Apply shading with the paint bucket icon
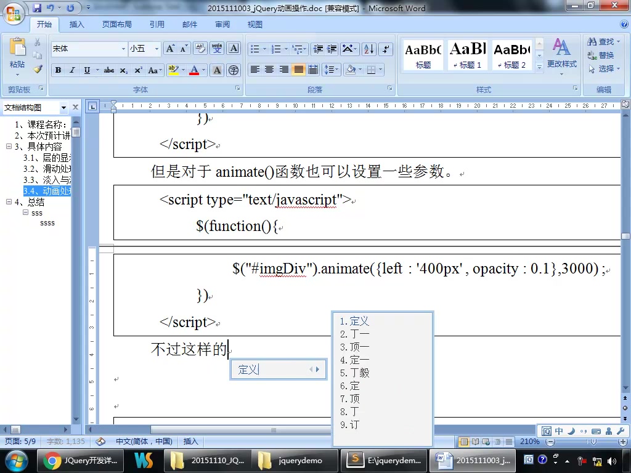The height and width of the screenshot is (473, 631). pos(352,70)
